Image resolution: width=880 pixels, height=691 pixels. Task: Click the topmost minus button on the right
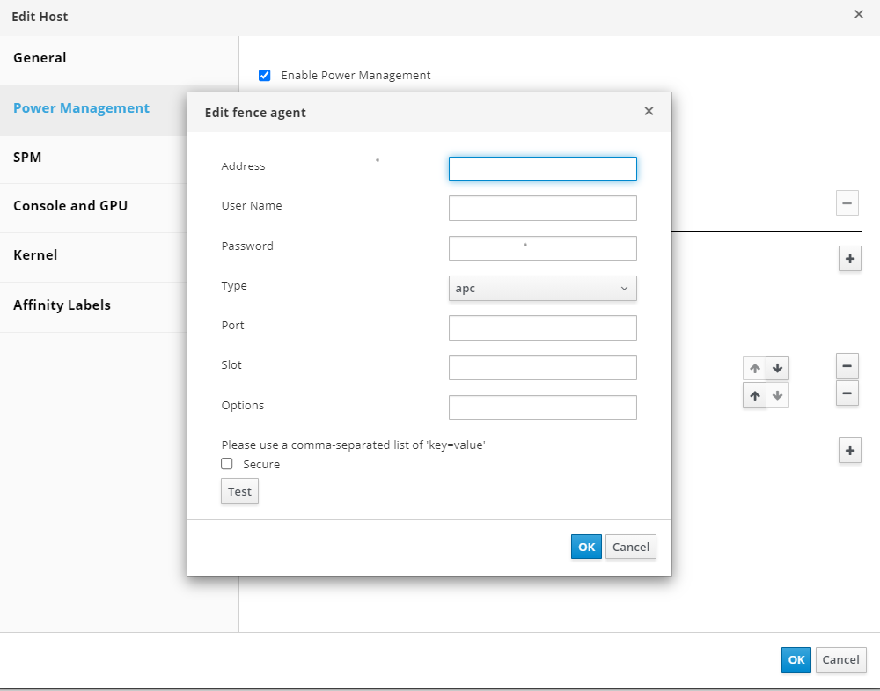click(847, 203)
